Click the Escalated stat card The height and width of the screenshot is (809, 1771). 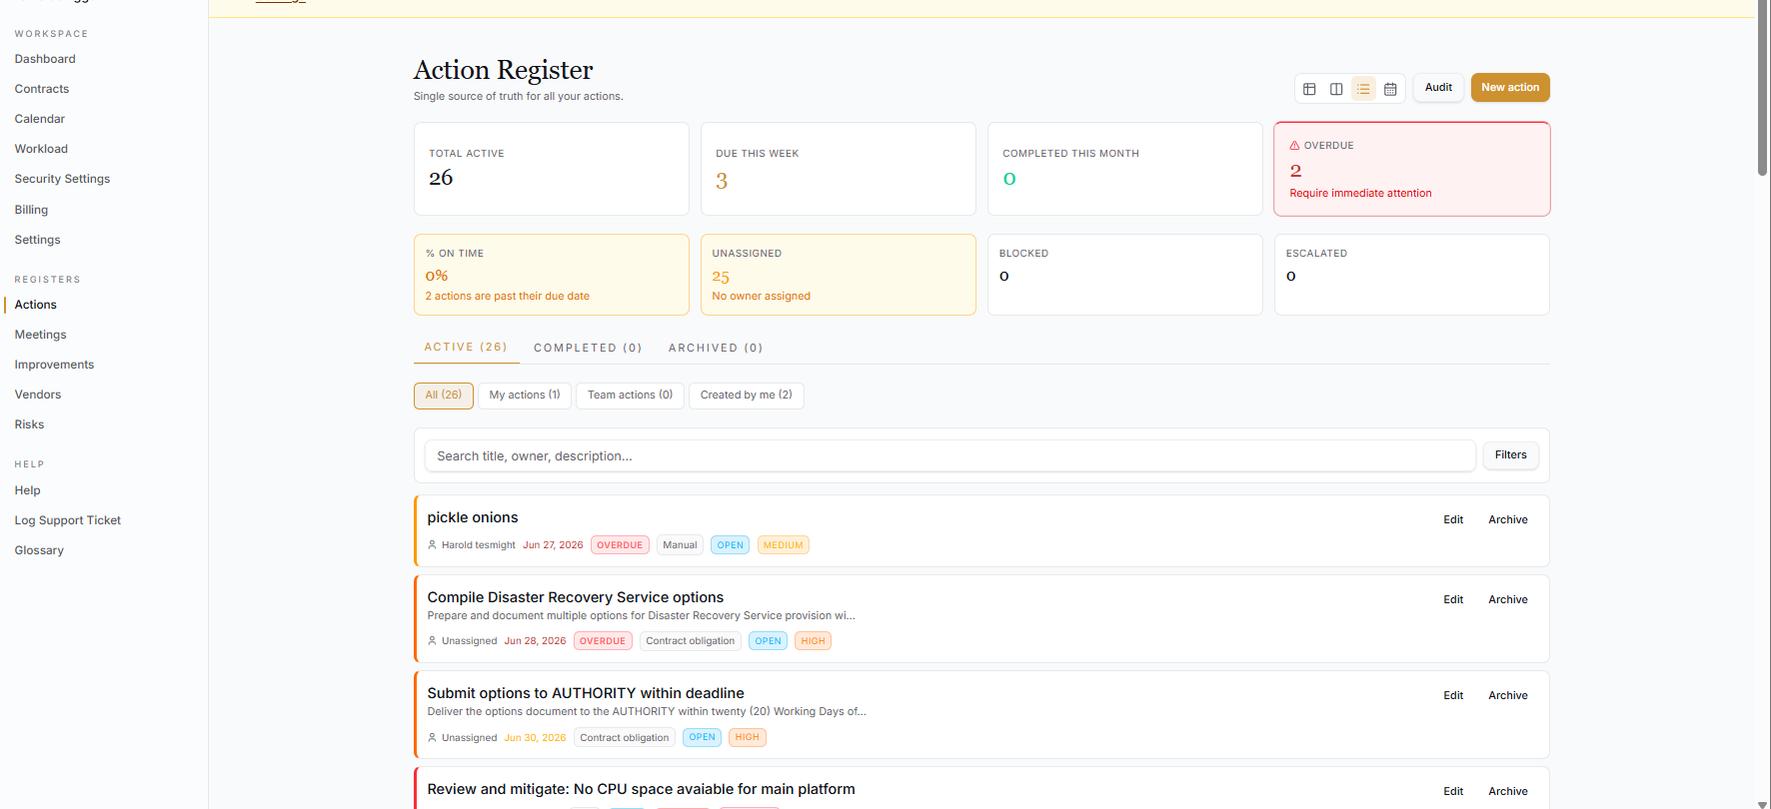[1412, 275]
